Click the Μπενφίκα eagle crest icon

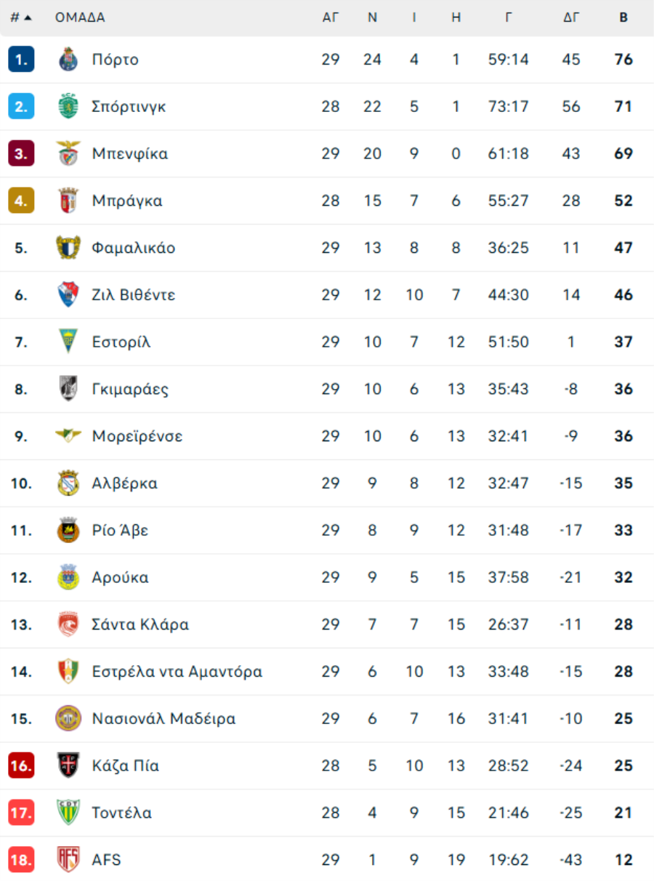(x=68, y=153)
